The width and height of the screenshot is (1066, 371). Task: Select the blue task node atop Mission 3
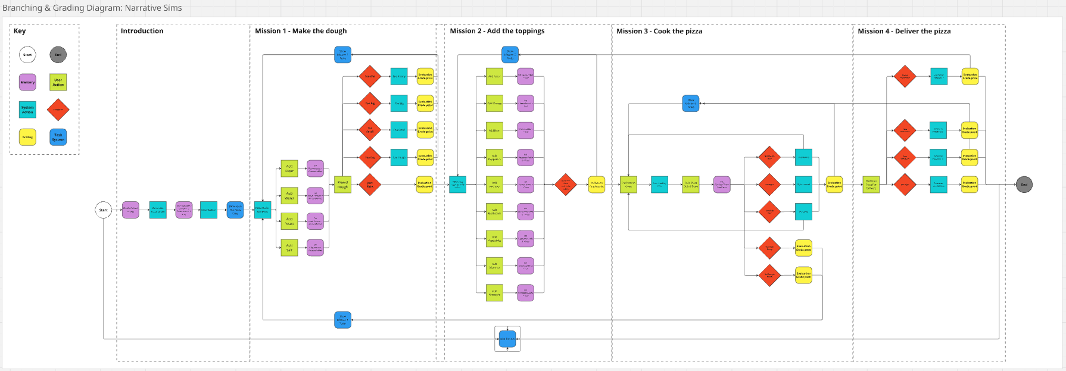tap(691, 104)
